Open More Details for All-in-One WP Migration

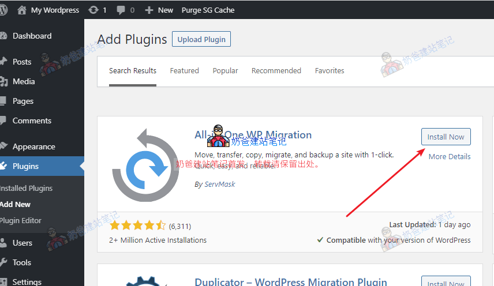[450, 156]
